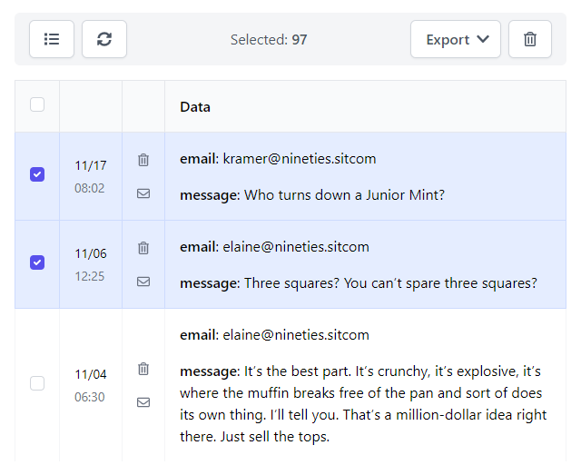Image resolution: width=581 pixels, height=465 pixels.
Task: Refresh the submissions list
Action: [104, 39]
